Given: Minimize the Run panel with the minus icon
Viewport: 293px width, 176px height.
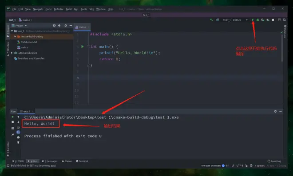Looking at the screenshot, I should [281, 111].
